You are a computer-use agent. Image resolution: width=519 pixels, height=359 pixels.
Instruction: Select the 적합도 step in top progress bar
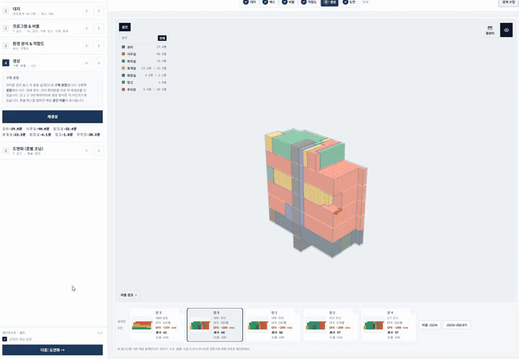309,2
